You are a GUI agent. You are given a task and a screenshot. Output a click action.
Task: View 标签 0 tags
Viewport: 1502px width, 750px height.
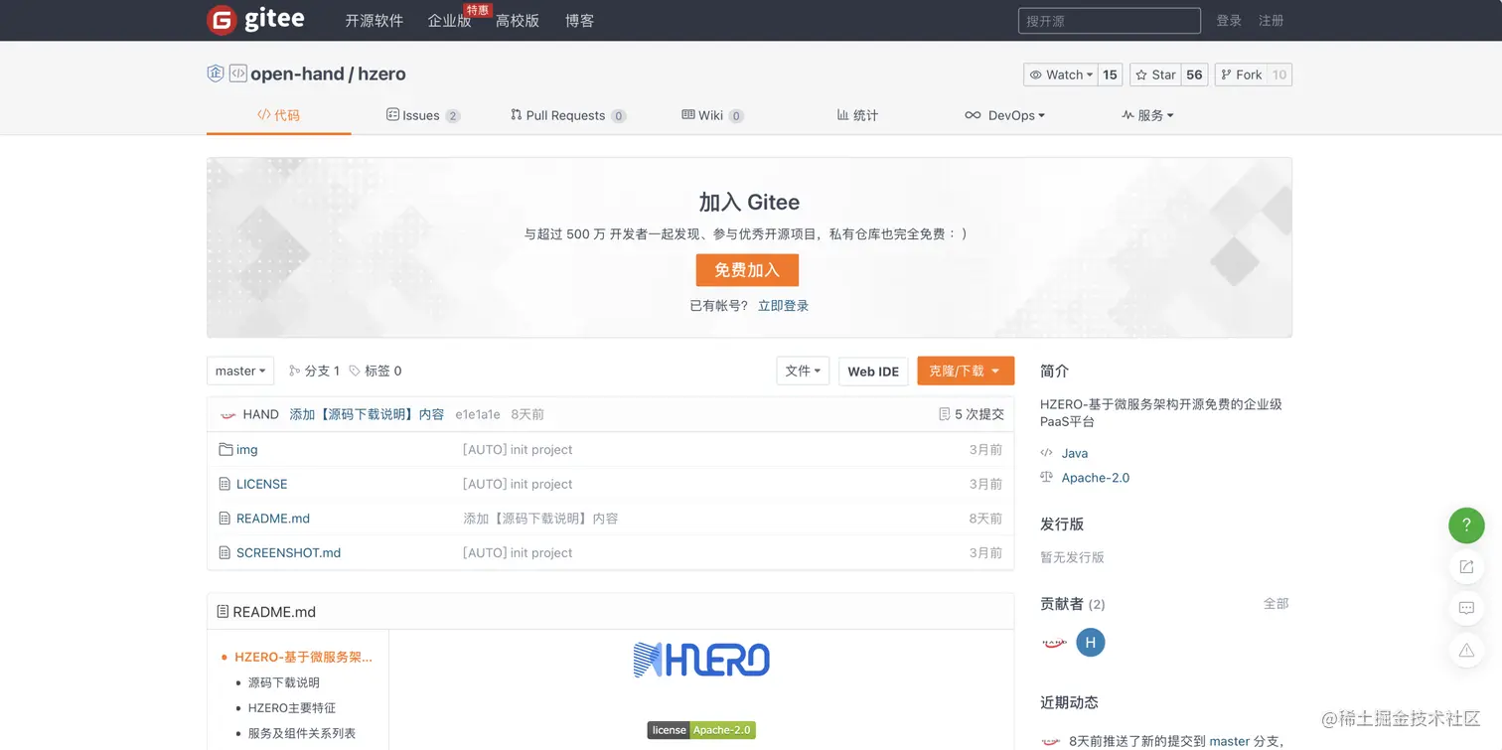(x=375, y=371)
